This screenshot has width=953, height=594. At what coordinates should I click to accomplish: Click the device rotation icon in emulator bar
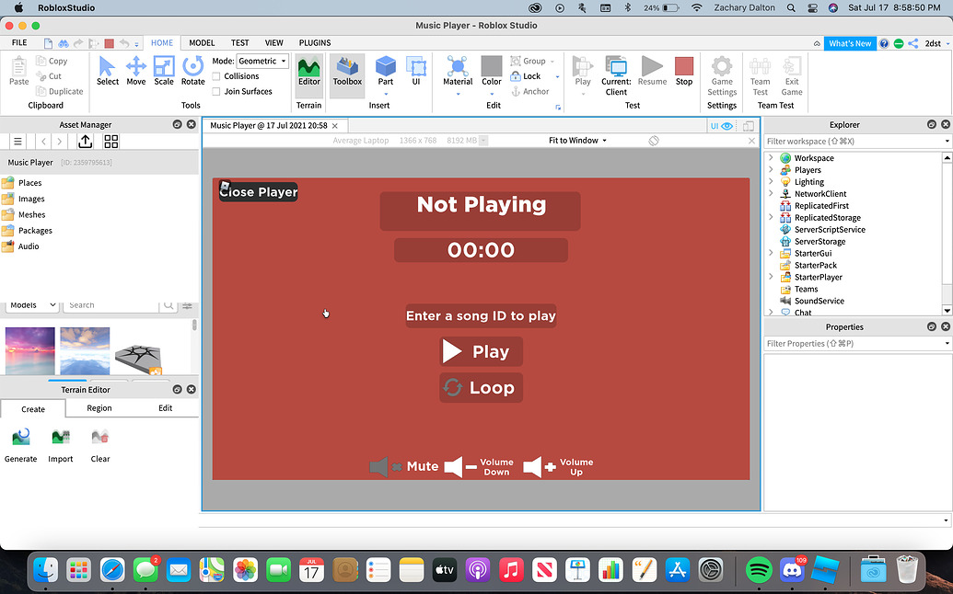point(654,140)
